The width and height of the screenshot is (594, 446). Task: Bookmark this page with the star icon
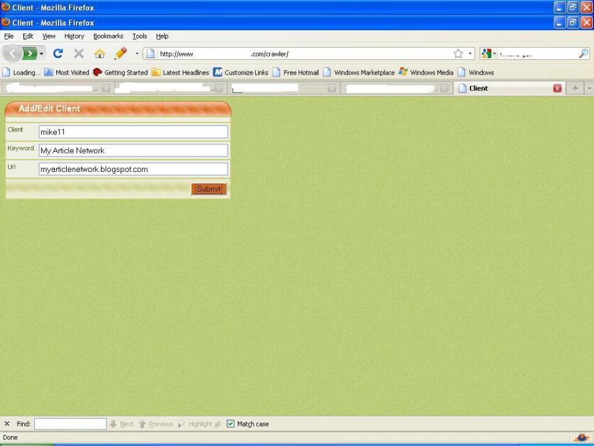coord(458,54)
